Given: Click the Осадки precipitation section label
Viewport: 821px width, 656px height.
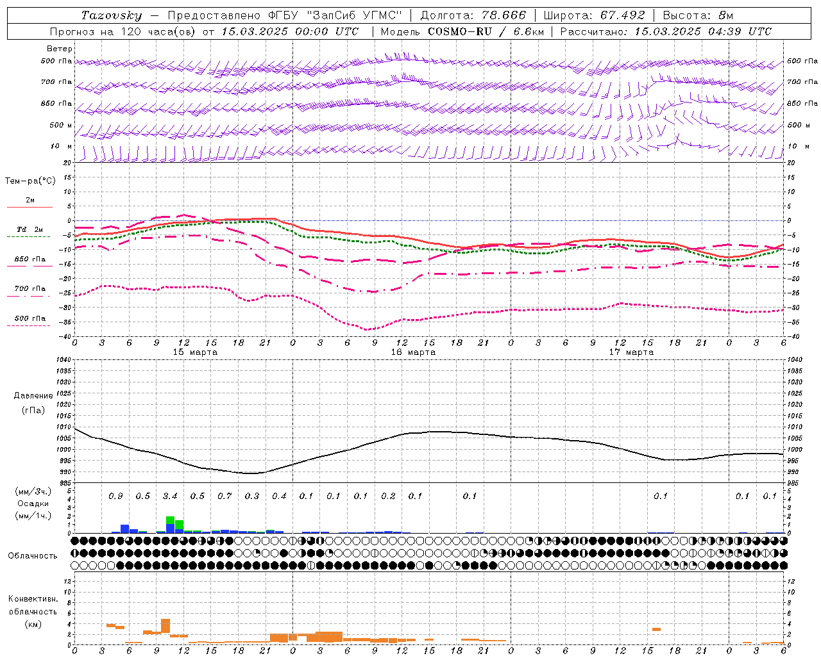Looking at the screenshot, I should click(33, 504).
